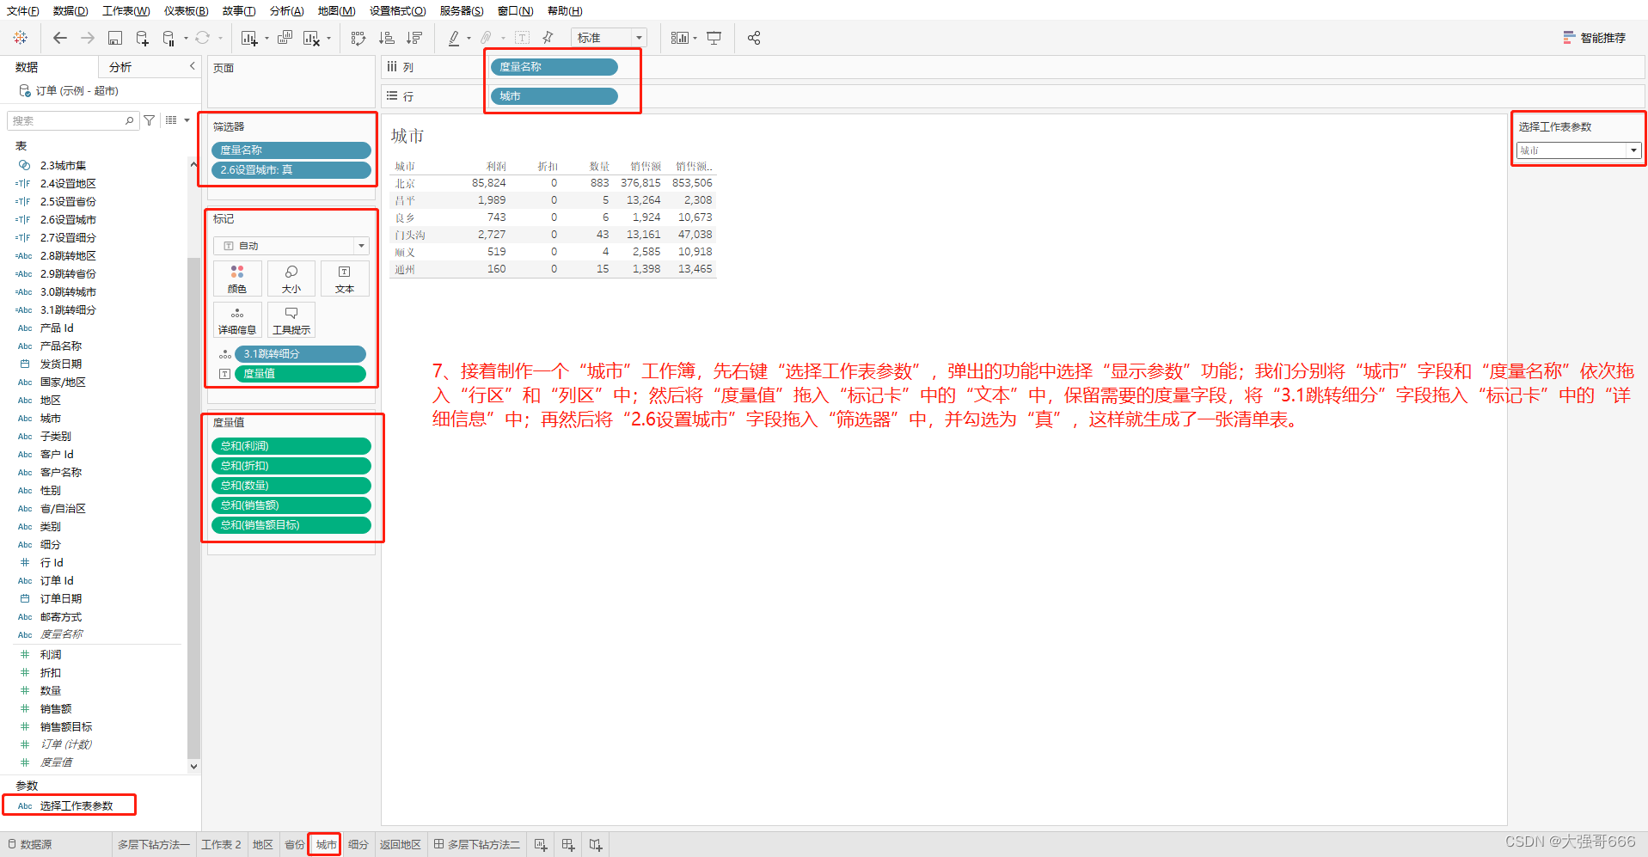Image resolution: width=1648 pixels, height=857 pixels.
Task: Click the 2.6设置城市: 真 filter pill
Action: point(291,170)
